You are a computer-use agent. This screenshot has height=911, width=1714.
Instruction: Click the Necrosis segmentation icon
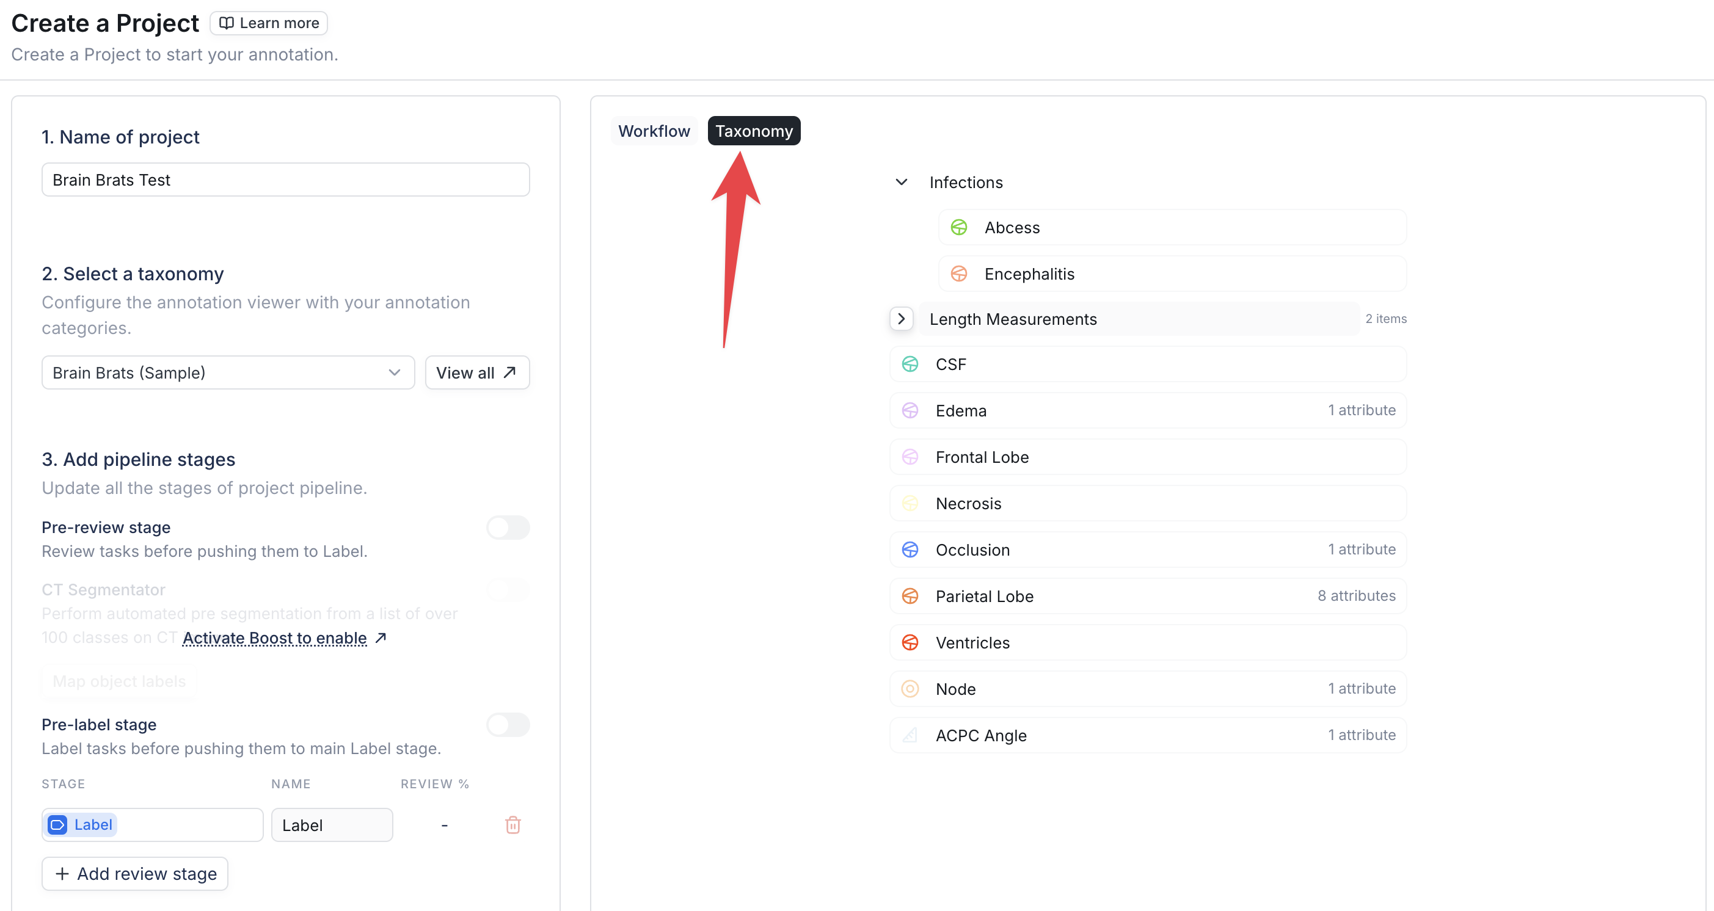click(910, 503)
